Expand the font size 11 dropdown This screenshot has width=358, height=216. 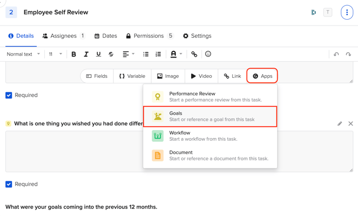point(55,54)
